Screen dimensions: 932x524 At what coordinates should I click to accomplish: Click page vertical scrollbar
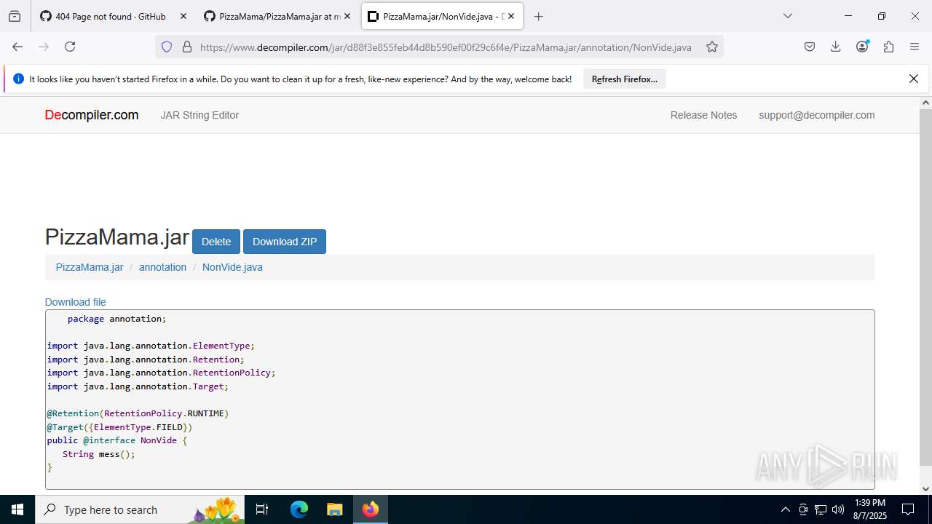[925, 287]
